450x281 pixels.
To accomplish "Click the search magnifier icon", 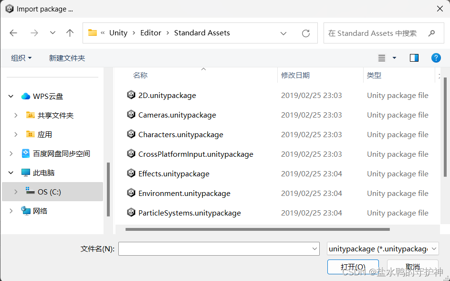I will coord(431,33).
